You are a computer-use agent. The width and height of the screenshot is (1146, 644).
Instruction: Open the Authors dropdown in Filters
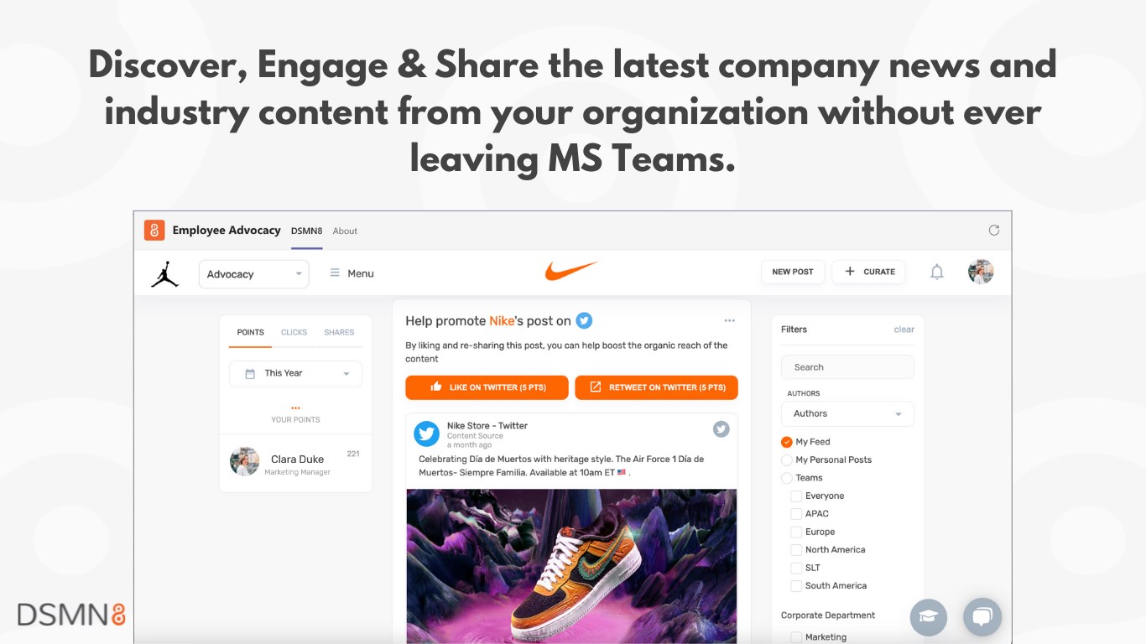coord(847,413)
